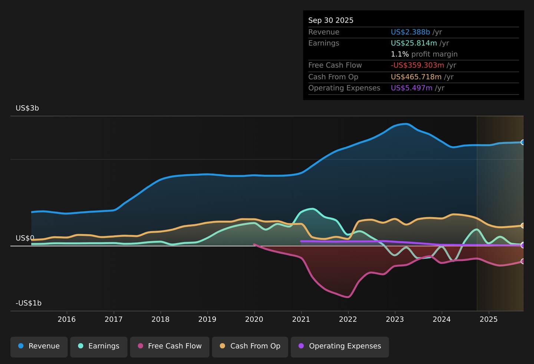Click the US$25.814m earnings value
The height and width of the screenshot is (364, 534).
point(414,43)
